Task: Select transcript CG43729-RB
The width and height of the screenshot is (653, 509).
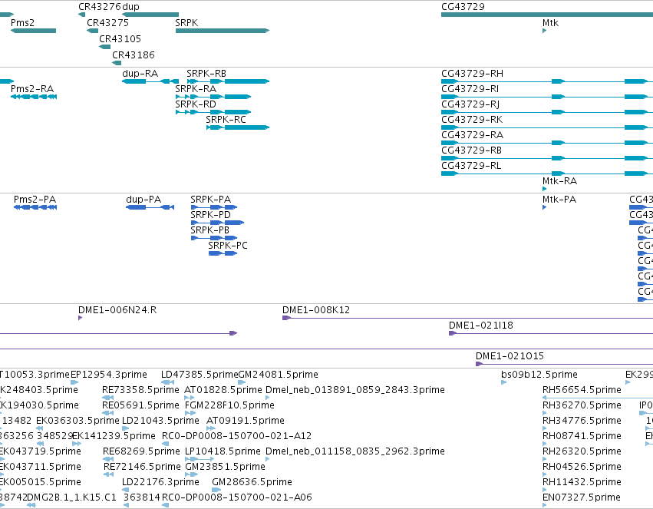Action: [547, 158]
